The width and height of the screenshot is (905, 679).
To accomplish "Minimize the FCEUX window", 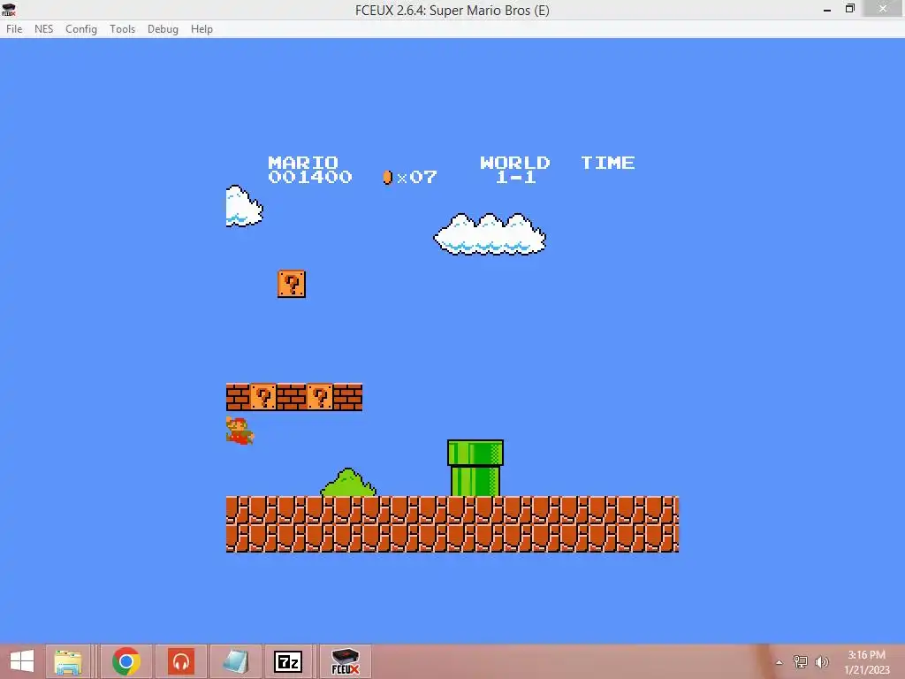I will pyautogui.click(x=827, y=9).
